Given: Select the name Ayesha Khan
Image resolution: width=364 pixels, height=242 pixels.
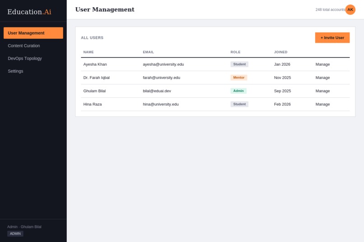Looking at the screenshot, I should (x=95, y=64).
